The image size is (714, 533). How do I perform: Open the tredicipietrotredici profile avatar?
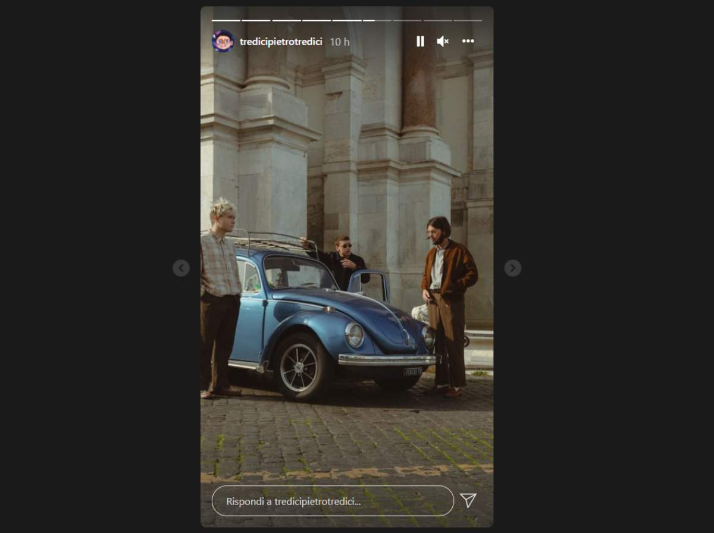[223, 41]
